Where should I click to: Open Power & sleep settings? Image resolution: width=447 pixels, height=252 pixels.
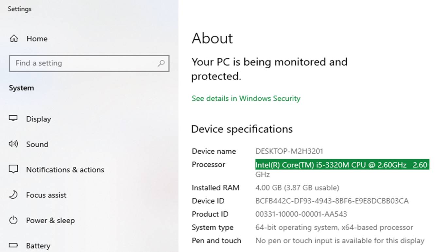click(x=50, y=221)
